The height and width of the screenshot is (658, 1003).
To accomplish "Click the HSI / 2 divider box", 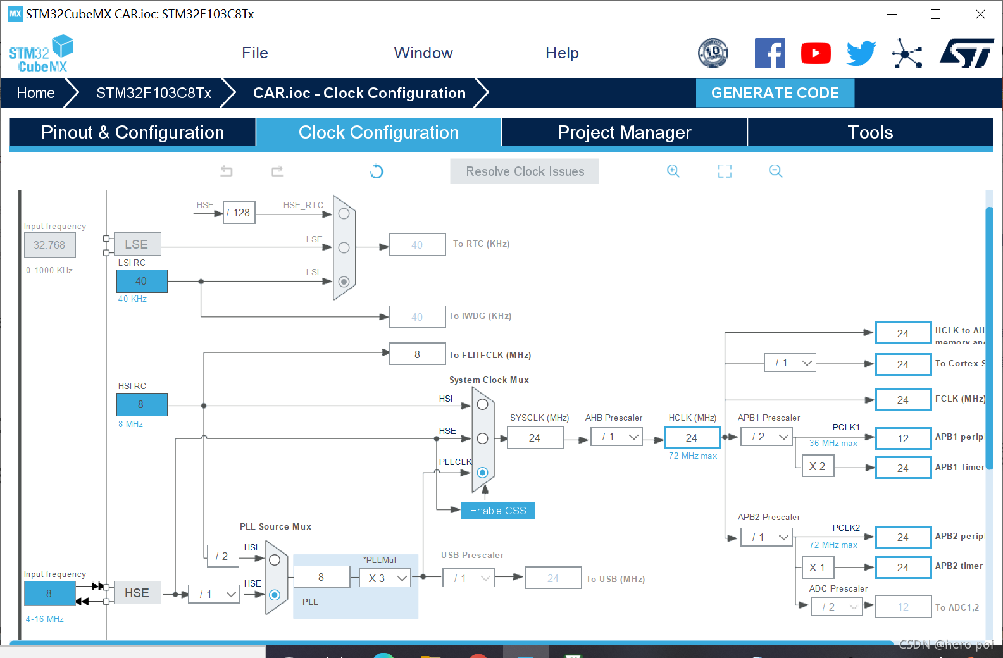I will tap(223, 556).
